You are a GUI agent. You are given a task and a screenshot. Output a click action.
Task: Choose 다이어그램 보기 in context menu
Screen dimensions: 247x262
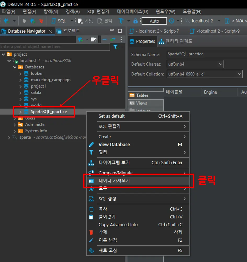coord(138,162)
